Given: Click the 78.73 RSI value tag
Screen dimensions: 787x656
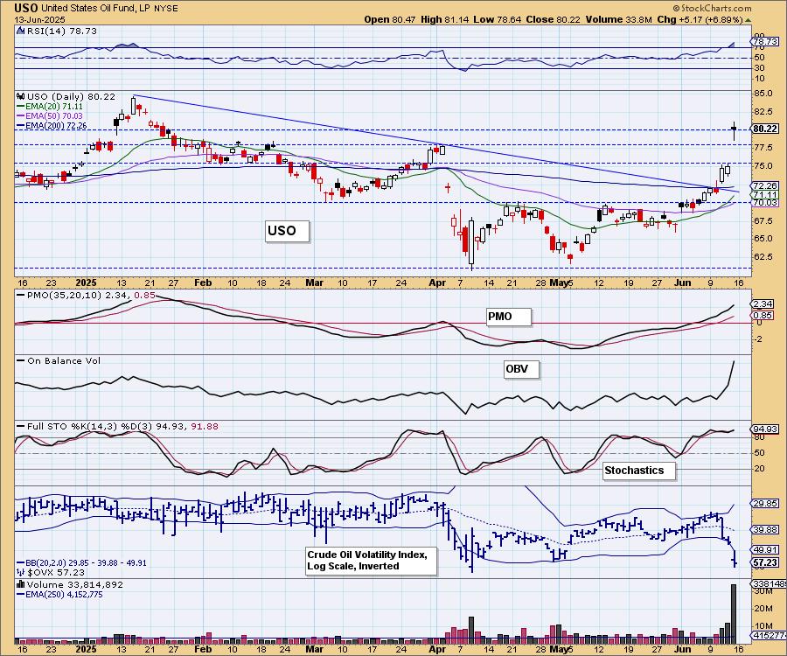Looking at the screenshot, I should [765, 42].
